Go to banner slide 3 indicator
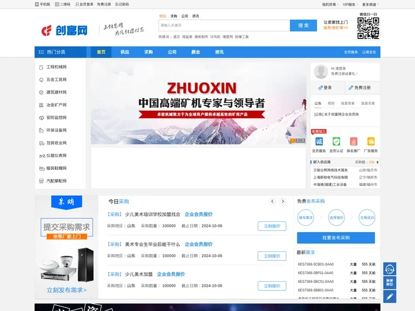Image resolution: width=415 pixels, height=311 pixels. tap(303, 141)
